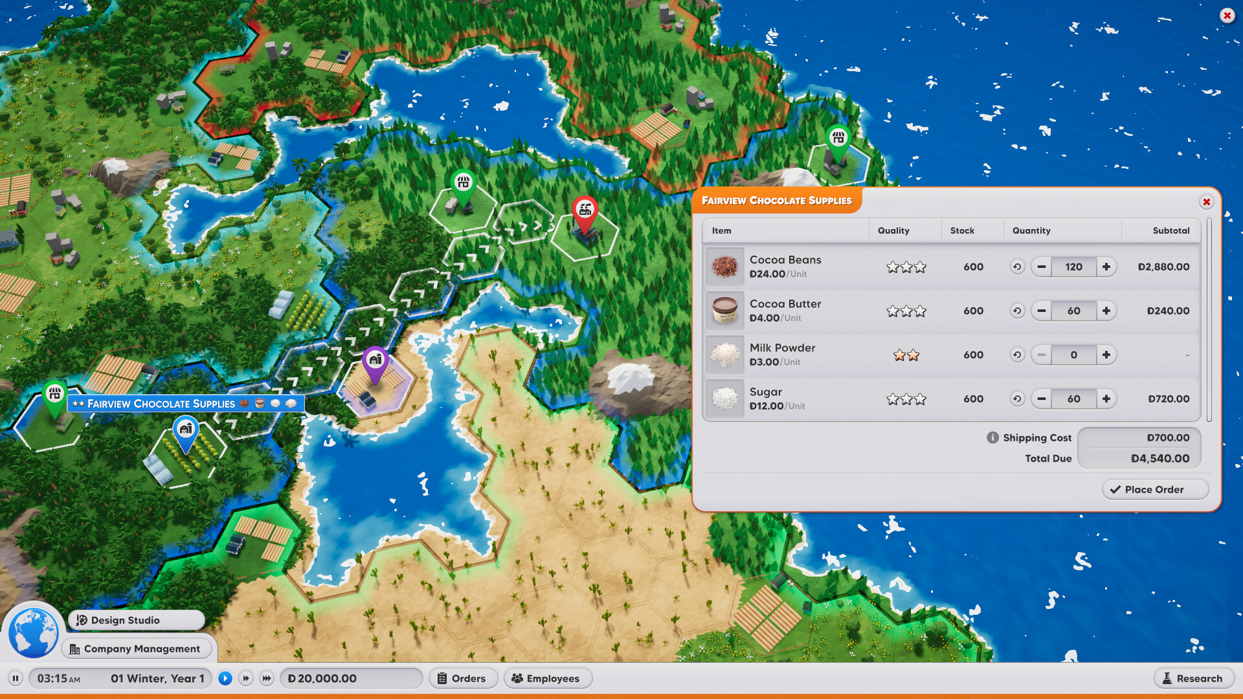Set the game speed to play
This screenshot has height=699, width=1243.
[225, 678]
